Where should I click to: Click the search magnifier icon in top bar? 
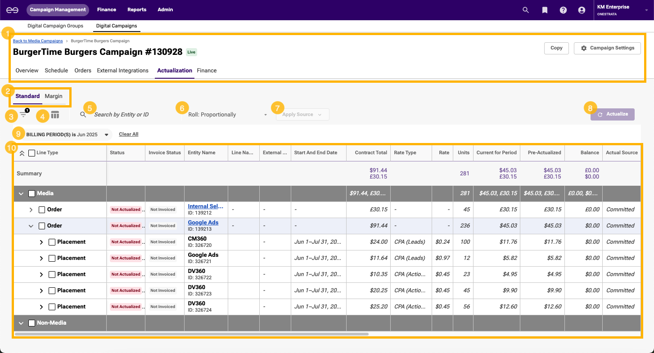(525, 10)
